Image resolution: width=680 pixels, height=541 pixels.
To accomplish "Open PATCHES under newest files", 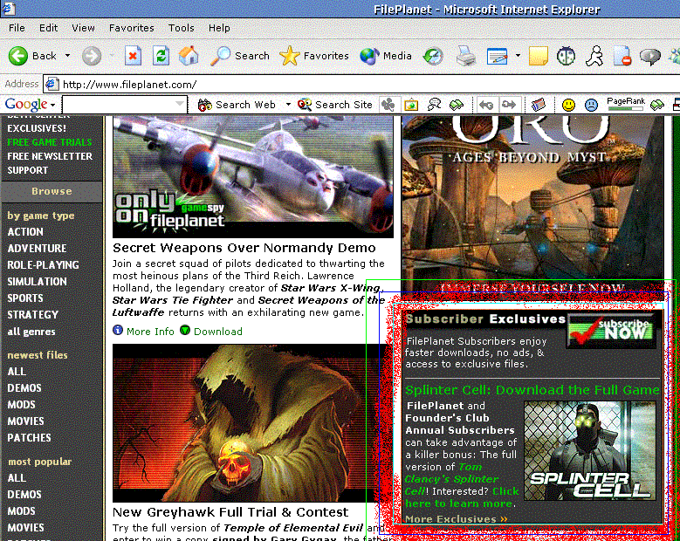I will click(29, 438).
